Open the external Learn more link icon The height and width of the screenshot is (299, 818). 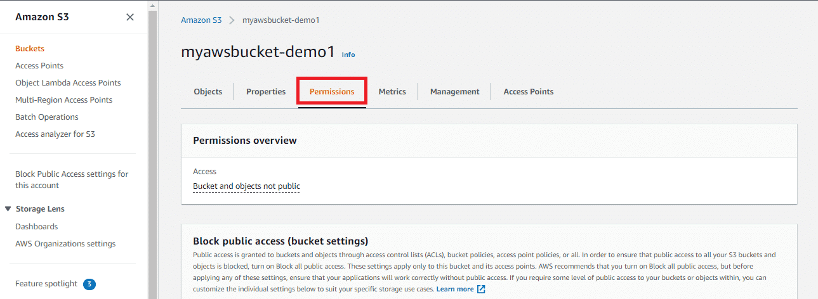coord(481,289)
